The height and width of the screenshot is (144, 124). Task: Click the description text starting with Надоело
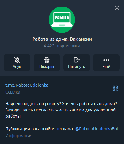(61, 110)
